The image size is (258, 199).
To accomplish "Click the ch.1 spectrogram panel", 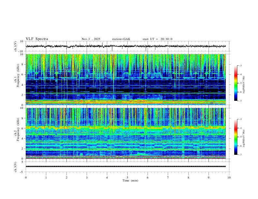I will [126, 79].
